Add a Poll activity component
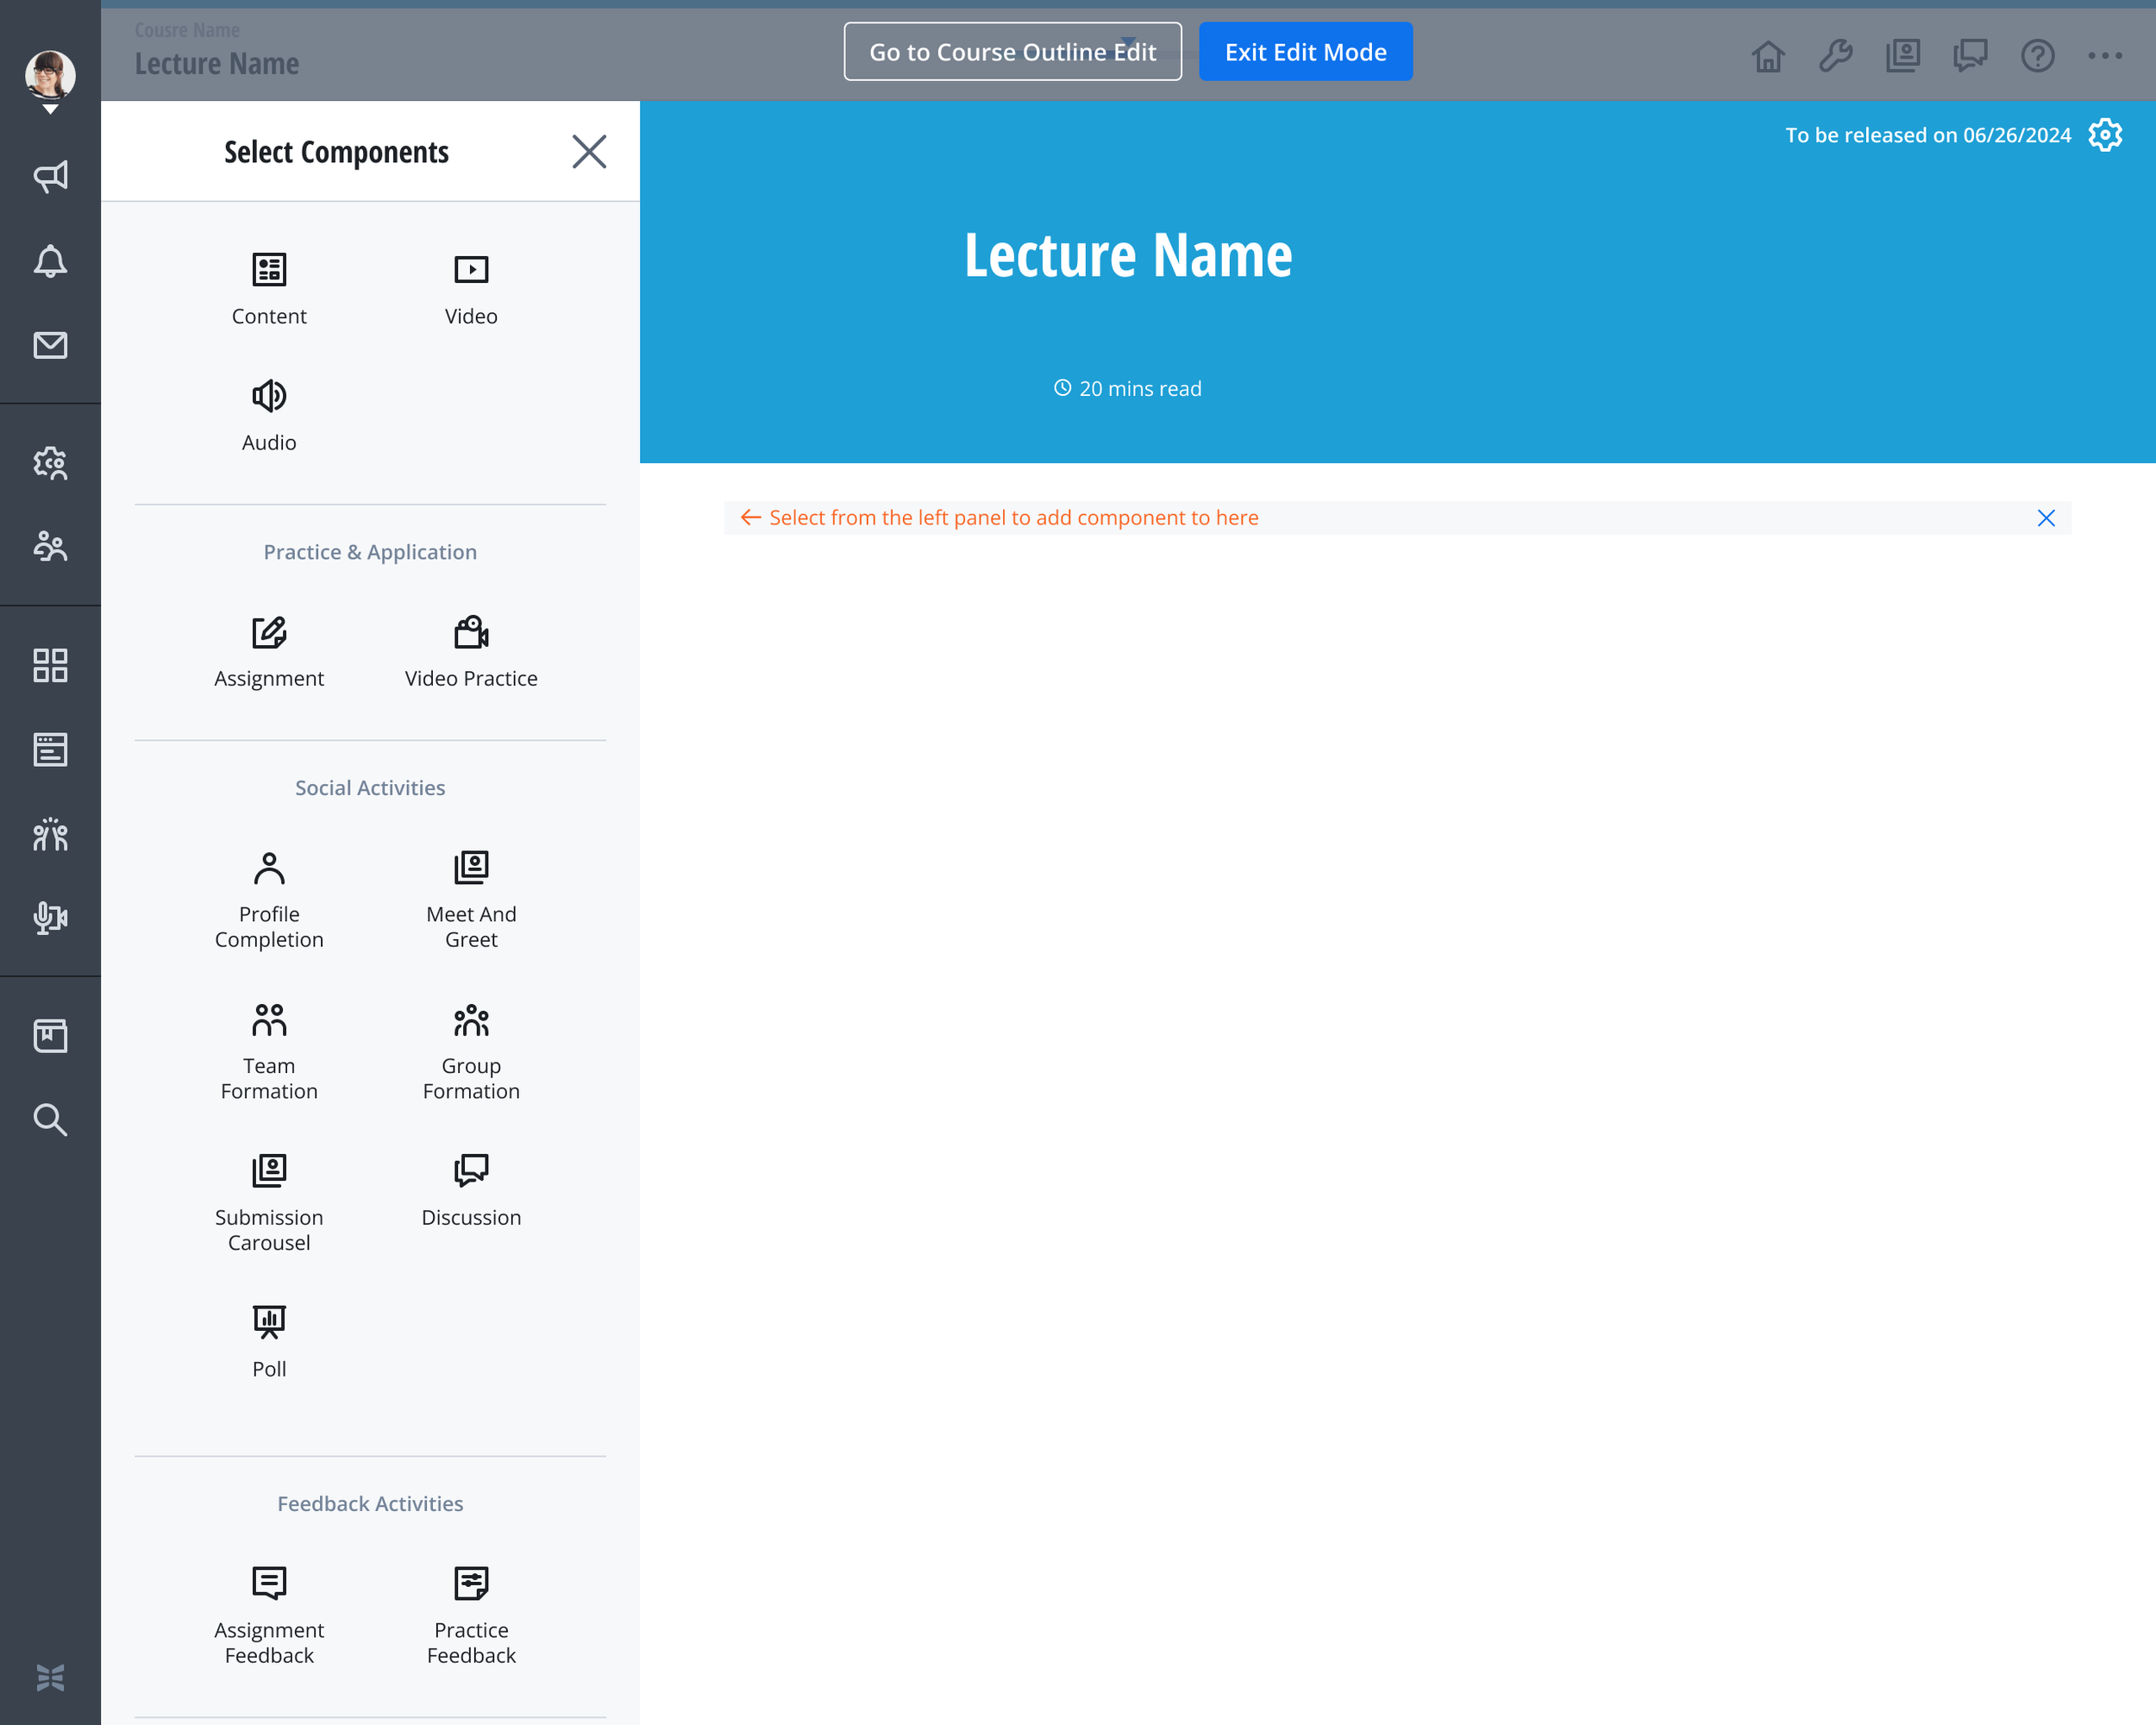 point(269,1341)
